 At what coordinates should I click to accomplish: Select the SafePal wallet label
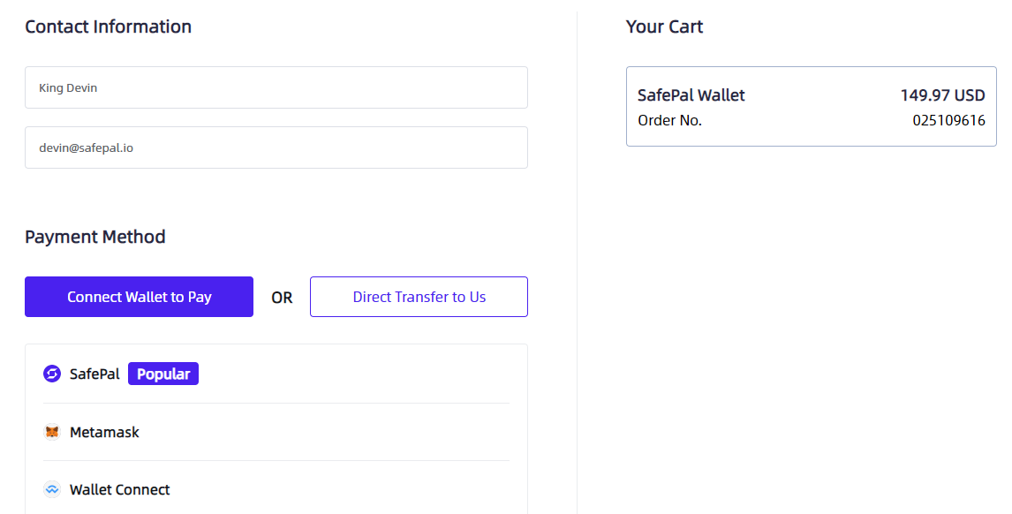94,374
